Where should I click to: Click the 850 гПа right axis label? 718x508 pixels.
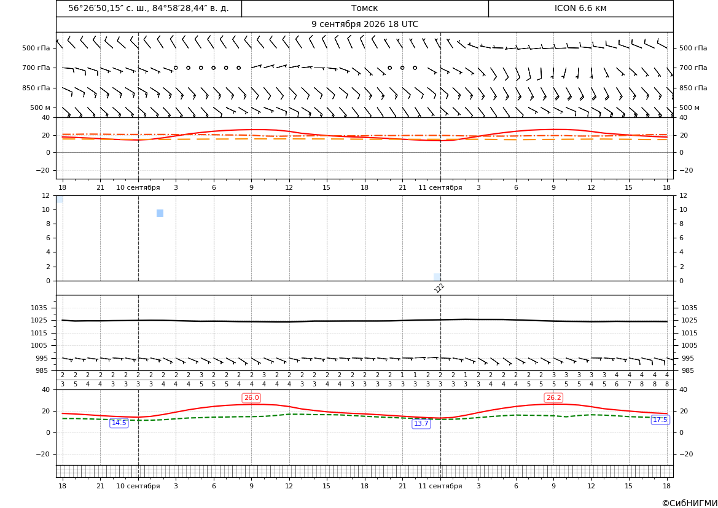(x=693, y=88)
